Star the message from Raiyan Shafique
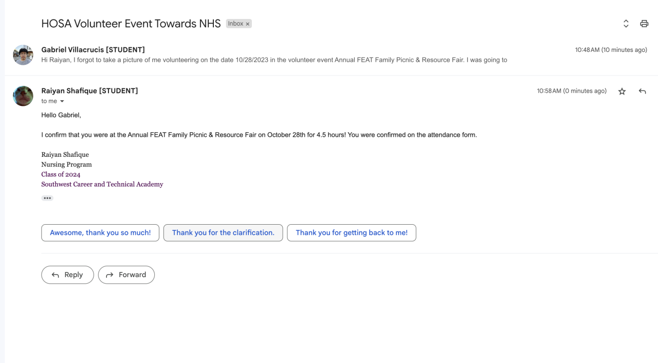The width and height of the screenshot is (658, 363). point(622,92)
